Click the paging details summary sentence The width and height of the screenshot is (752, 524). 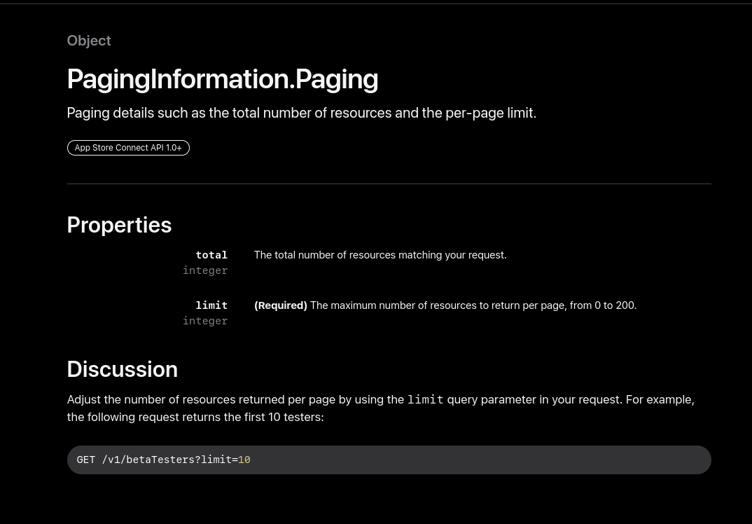301,113
